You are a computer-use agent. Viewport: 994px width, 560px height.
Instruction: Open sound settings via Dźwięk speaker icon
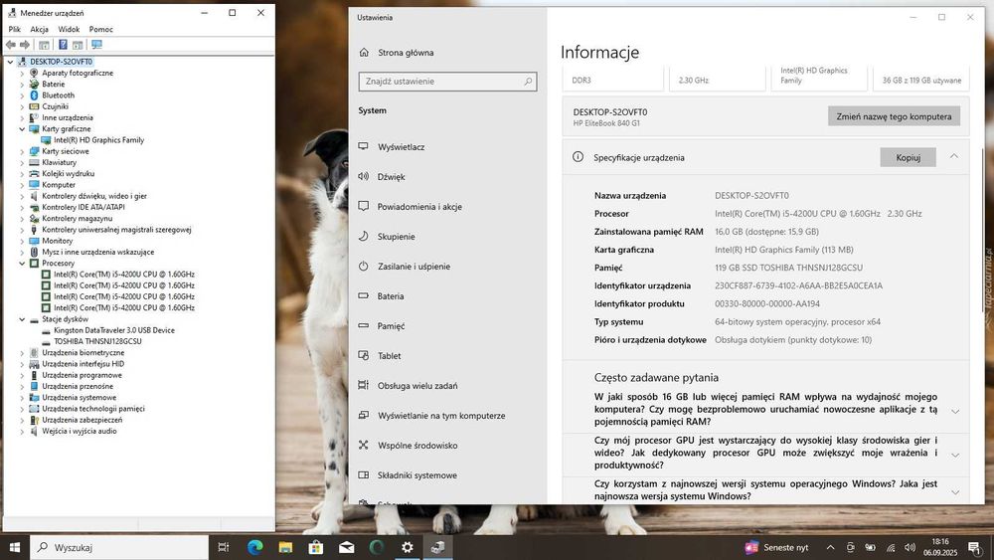(363, 176)
